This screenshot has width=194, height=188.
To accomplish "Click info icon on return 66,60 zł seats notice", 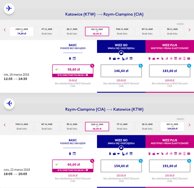I will [x=87, y=170].
